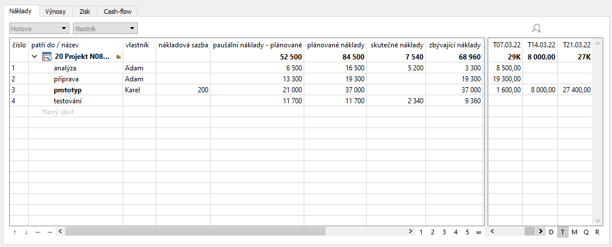Viewport: 612px width, 247px height.
Task: Switch timeline scale to months (M)
Action: (574, 232)
